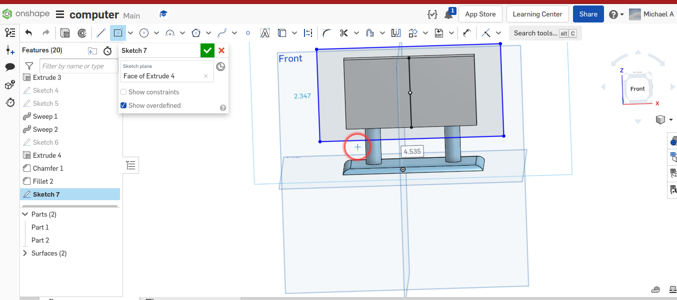Select the Polygon sketch tool
The height and width of the screenshot is (300, 677).
pos(195,33)
